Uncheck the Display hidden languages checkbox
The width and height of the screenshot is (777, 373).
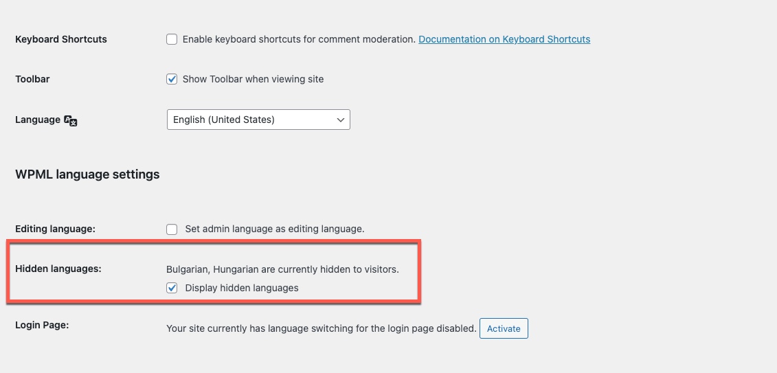click(x=172, y=288)
